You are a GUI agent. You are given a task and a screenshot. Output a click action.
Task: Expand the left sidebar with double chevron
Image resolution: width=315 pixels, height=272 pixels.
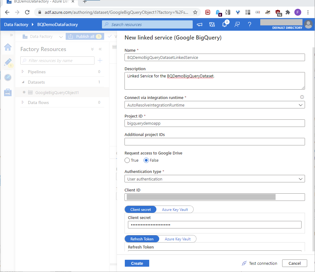(11, 35)
